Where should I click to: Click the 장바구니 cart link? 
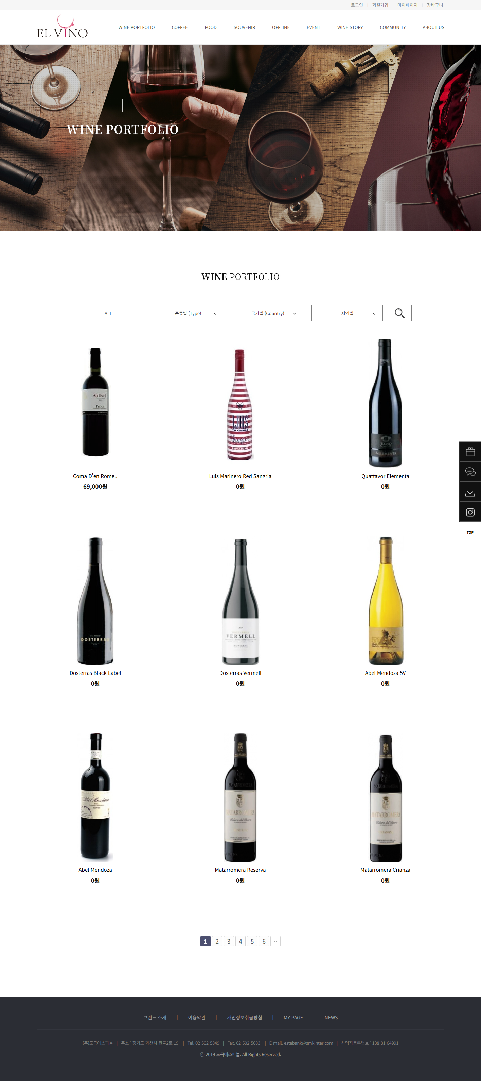[x=434, y=5]
